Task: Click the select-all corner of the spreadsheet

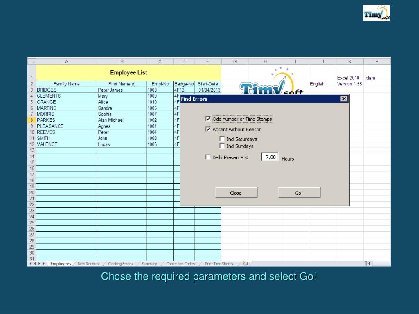Action: (32, 61)
